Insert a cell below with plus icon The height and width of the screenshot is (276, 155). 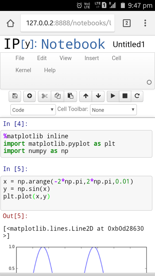tap(30, 96)
